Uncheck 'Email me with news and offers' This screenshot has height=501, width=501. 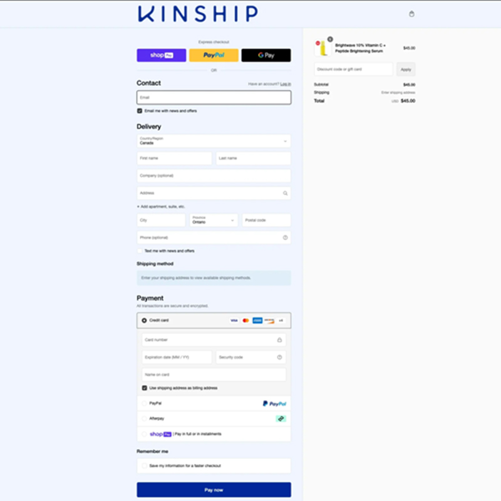click(139, 110)
